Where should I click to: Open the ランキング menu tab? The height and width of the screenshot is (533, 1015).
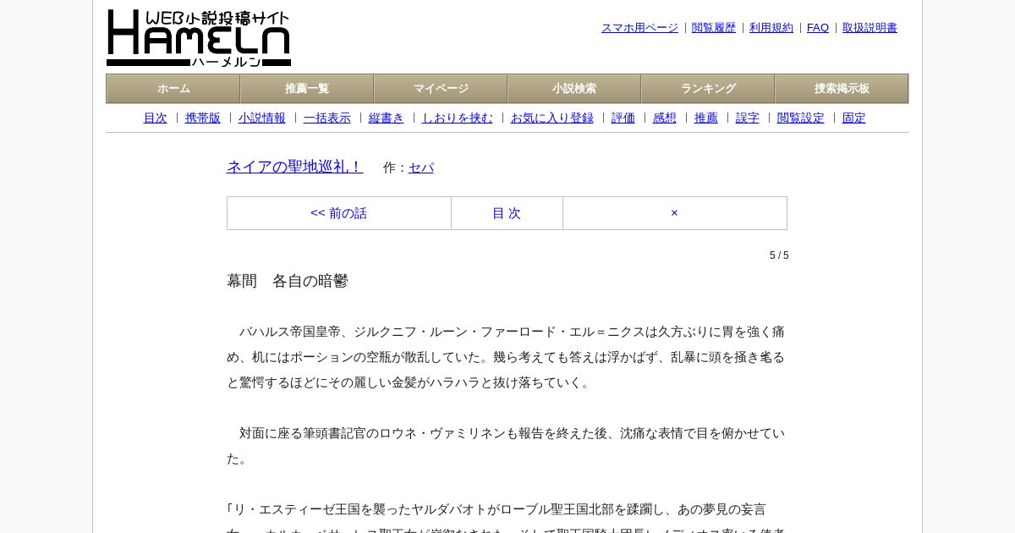pos(708,89)
